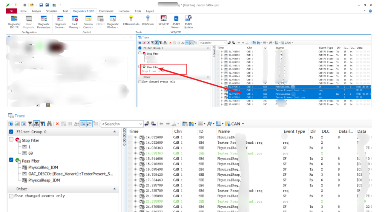Open CAN dropdown in upper Trace toolbar
Image resolution: width=388 pixels, height=212 pixels.
[292, 43]
